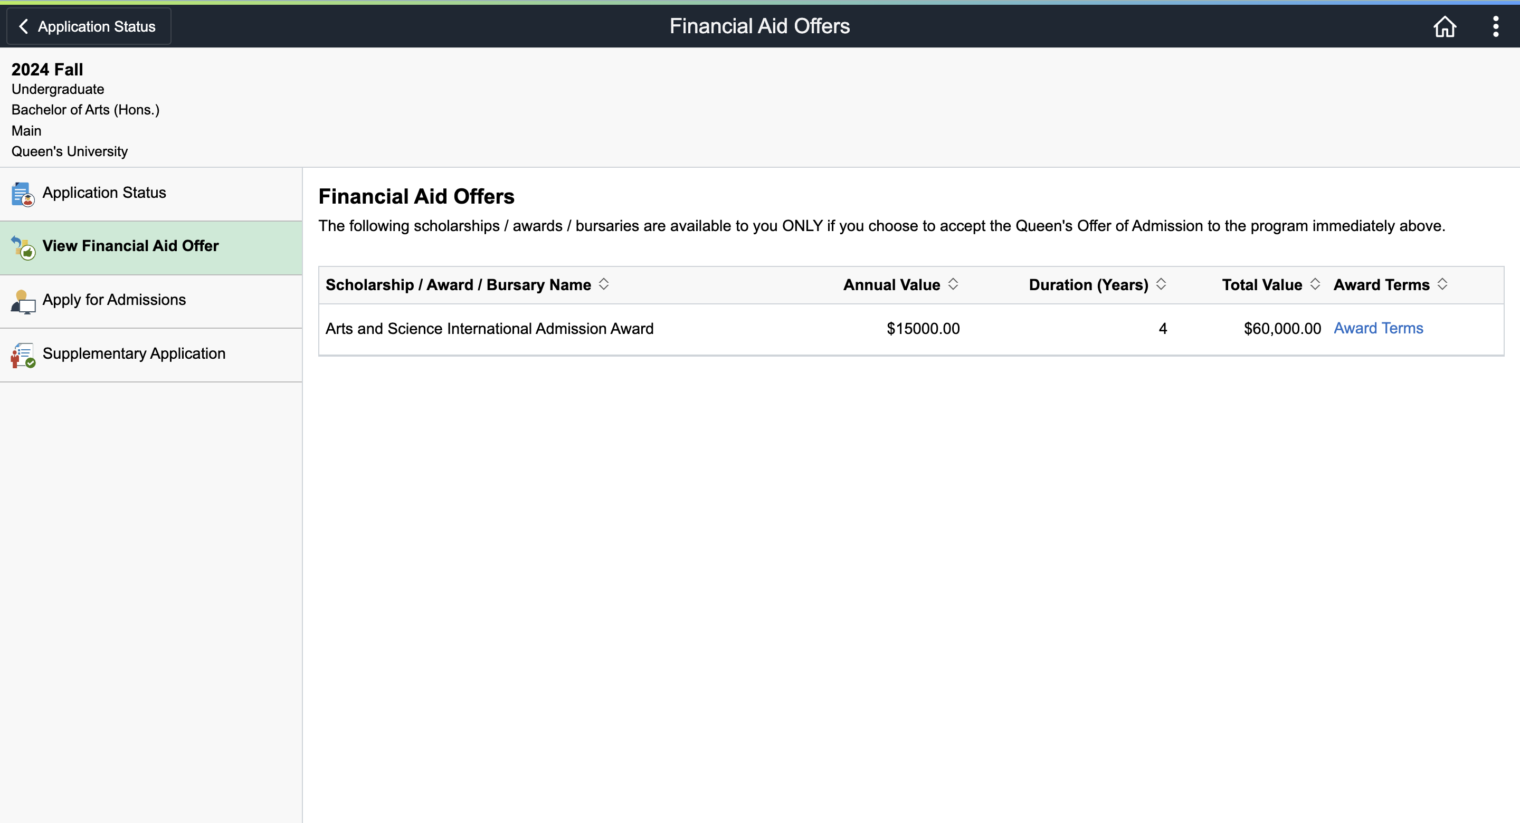Sort the Award Terms column
Screen dimensions: 1520x823
(x=1442, y=284)
